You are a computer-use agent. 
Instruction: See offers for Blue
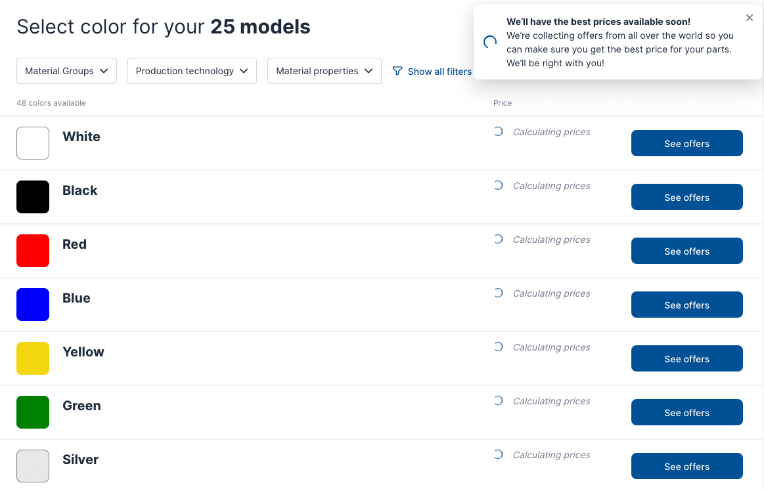click(687, 305)
